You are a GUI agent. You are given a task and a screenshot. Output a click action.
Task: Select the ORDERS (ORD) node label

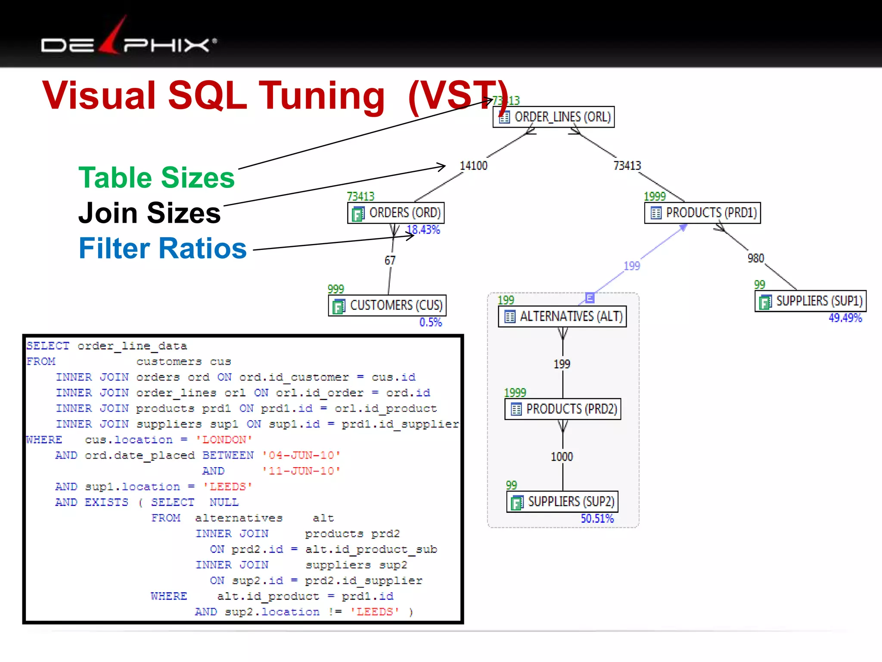(x=405, y=213)
